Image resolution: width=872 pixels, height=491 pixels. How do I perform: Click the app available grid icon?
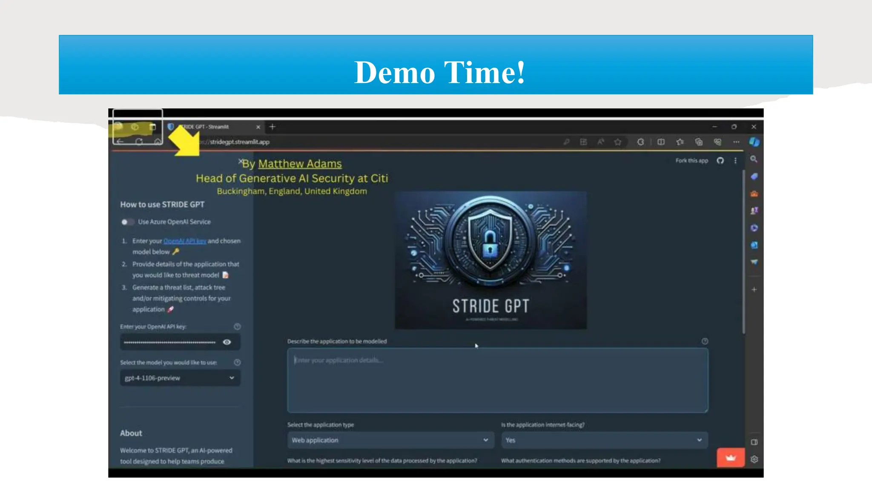click(583, 142)
